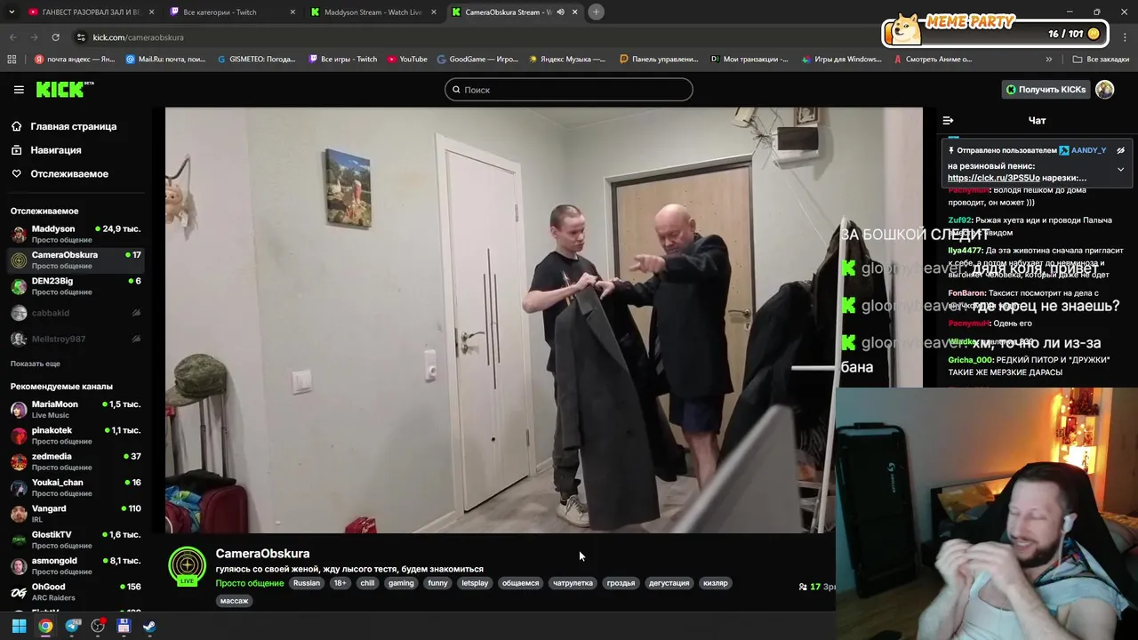Mute the CameraObskura tab audio icon
Viewport: 1138px width, 640px height.
click(x=560, y=12)
